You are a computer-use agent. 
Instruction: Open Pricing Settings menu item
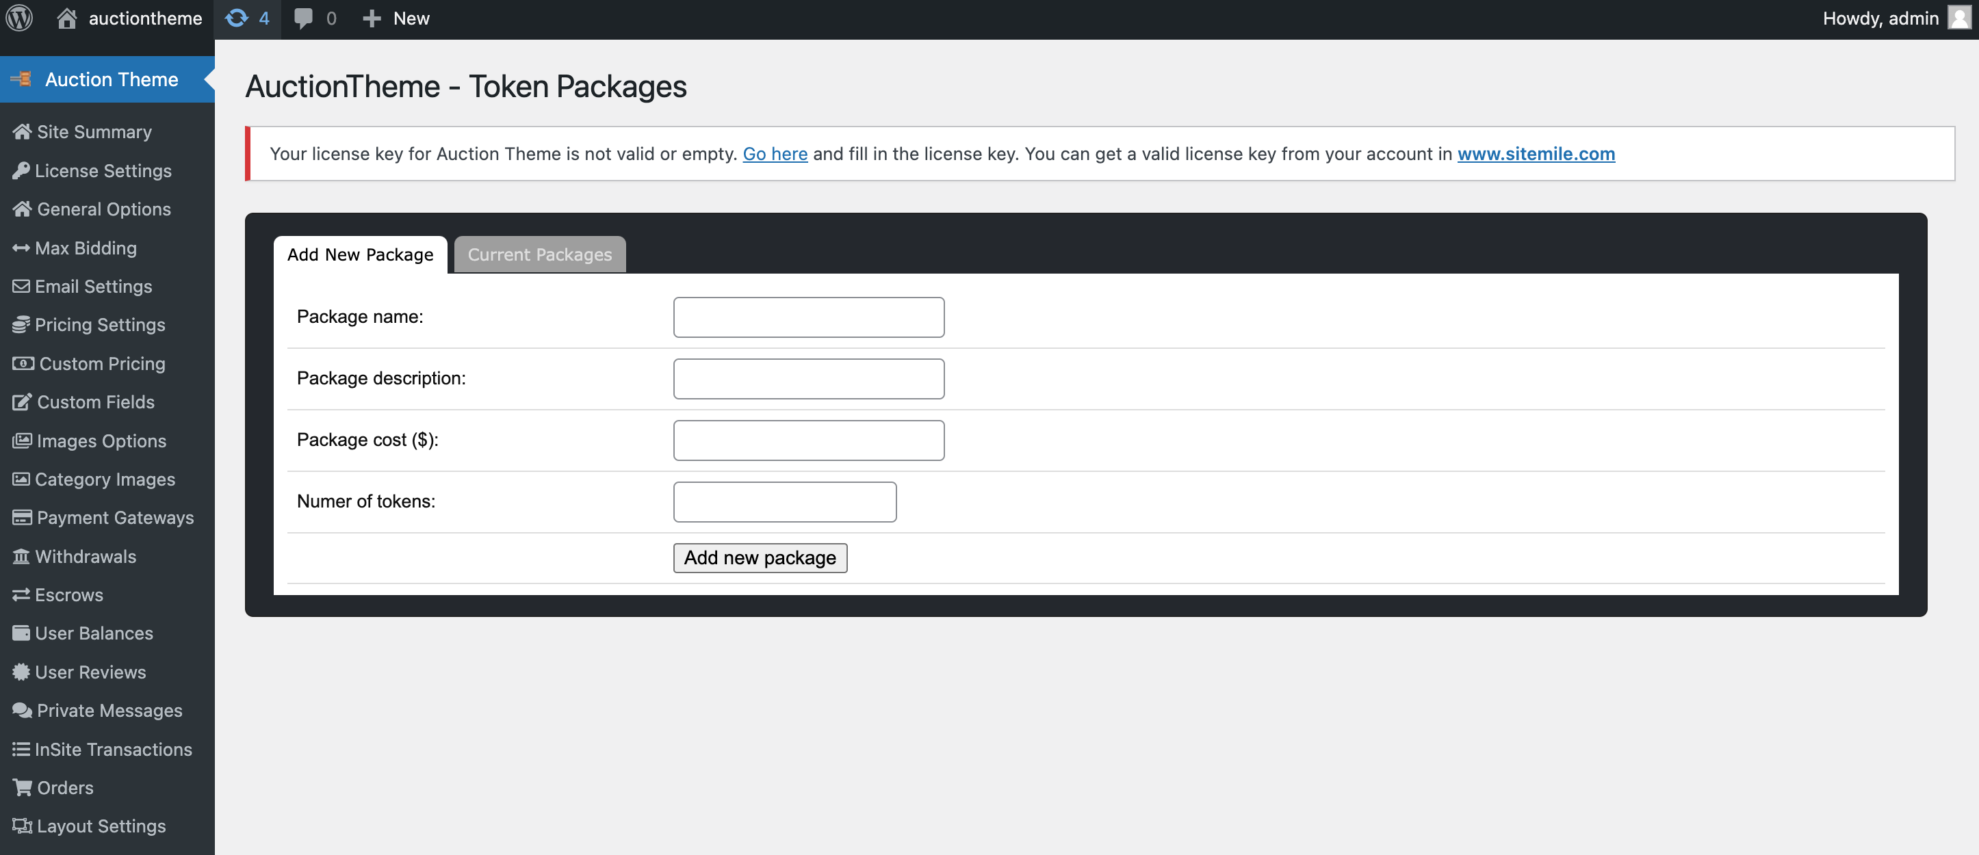(x=100, y=325)
